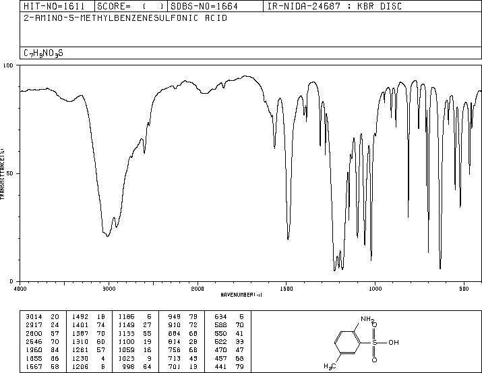482x373 pixels.
Task: Click the peak table entry 1023
Action: click(126, 358)
